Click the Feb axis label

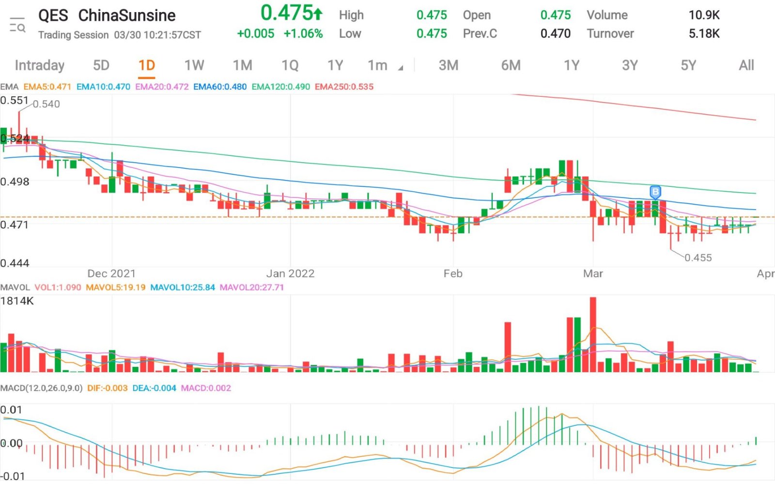[453, 273]
